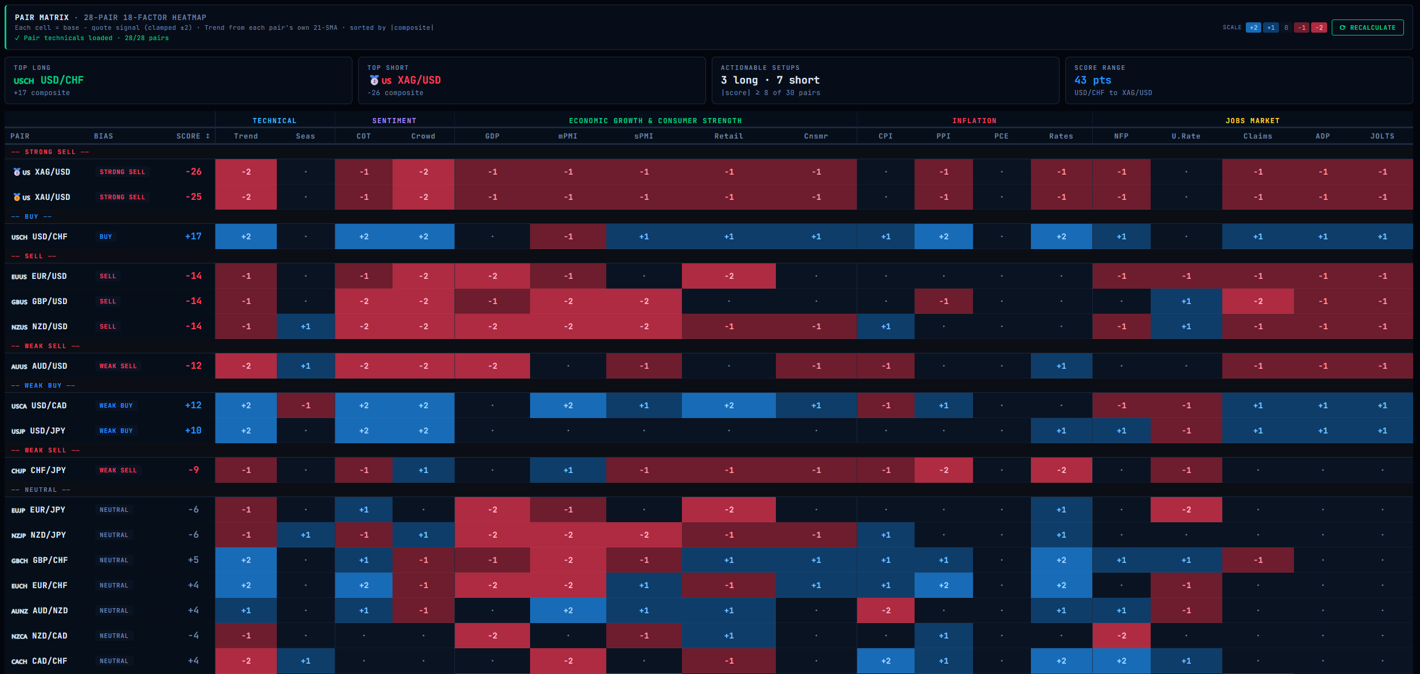Click the EUUS code icon beside EUR/USD

[19, 277]
